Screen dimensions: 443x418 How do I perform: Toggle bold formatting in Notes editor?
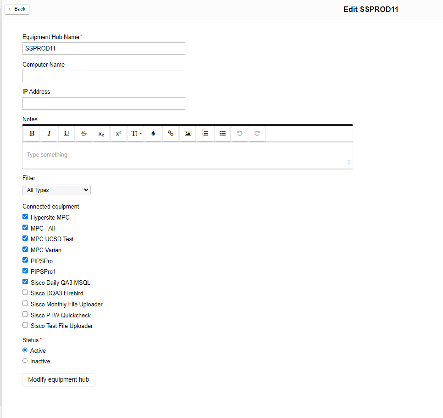point(32,134)
